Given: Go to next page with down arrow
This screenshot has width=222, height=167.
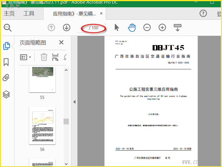Looking at the screenshot, I should click(67, 28).
